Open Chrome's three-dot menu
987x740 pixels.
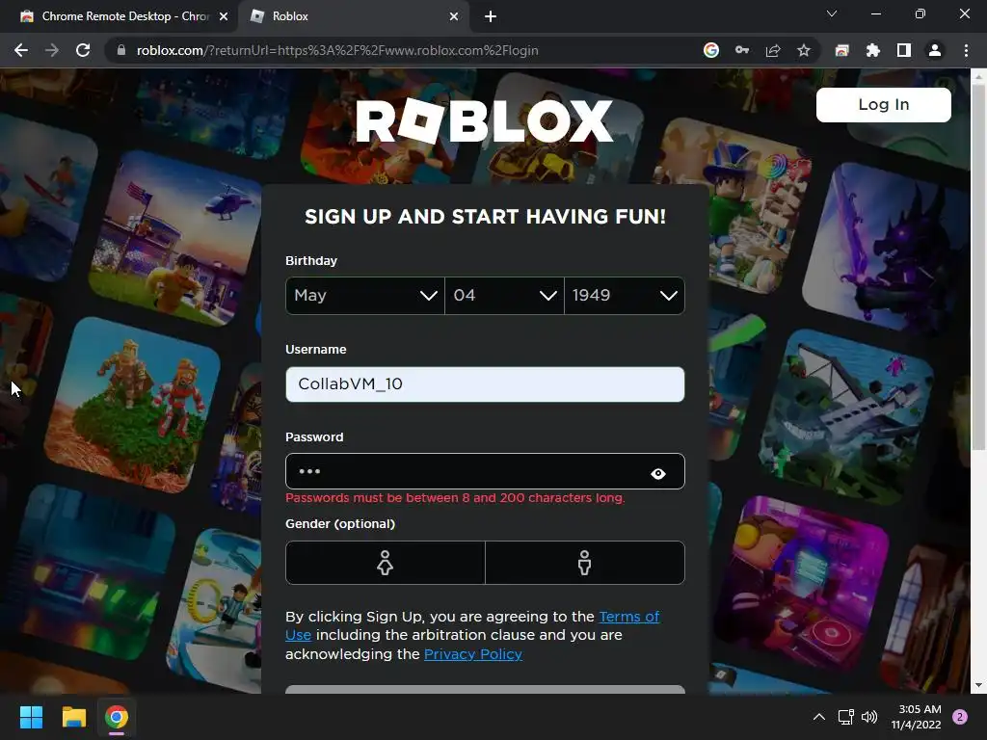pyautogui.click(x=966, y=50)
